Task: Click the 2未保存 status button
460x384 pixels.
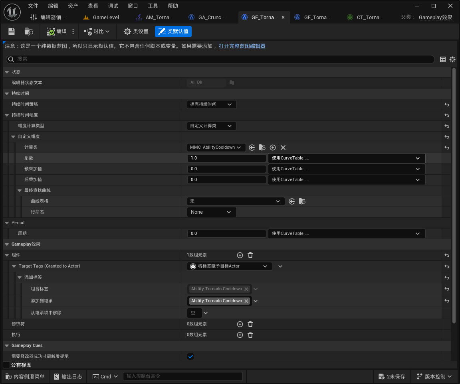Action: pyautogui.click(x=392, y=377)
